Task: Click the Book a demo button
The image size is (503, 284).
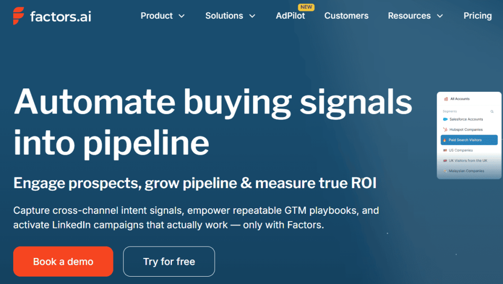Action: tap(63, 261)
